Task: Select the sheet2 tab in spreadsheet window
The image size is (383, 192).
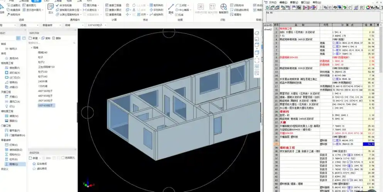Action: click(268, 30)
